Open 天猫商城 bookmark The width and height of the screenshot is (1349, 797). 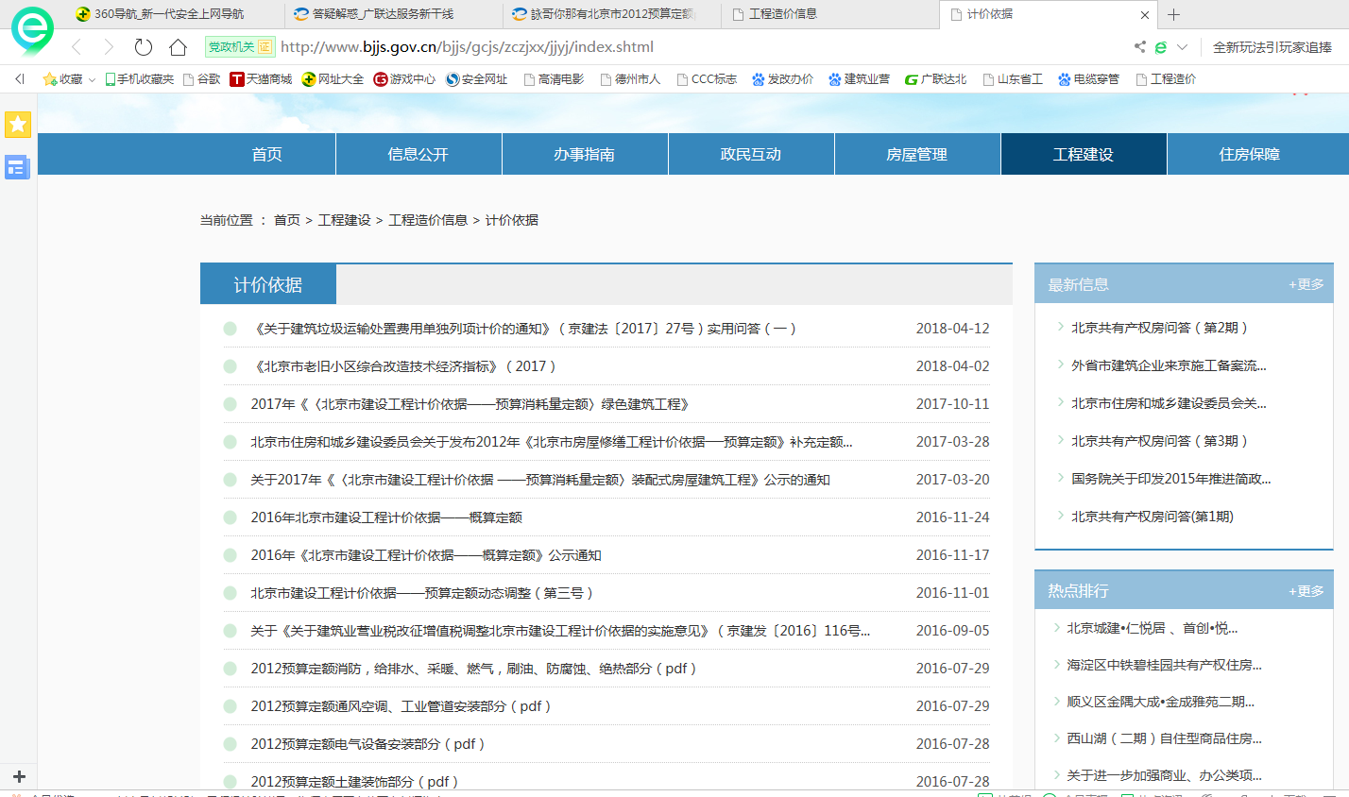[261, 79]
